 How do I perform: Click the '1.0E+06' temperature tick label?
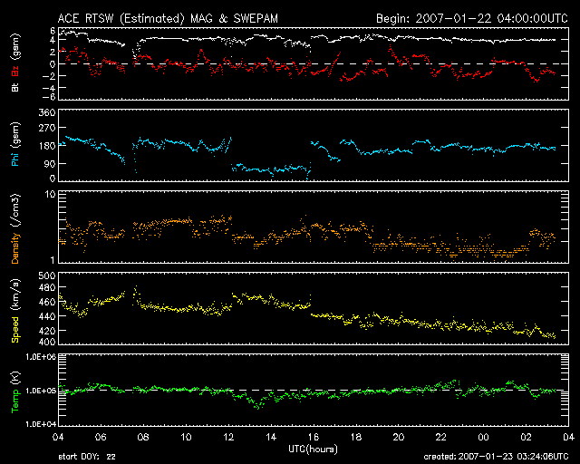[41, 357]
